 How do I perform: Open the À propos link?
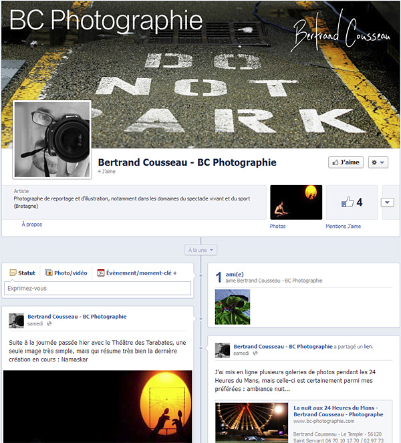32,225
